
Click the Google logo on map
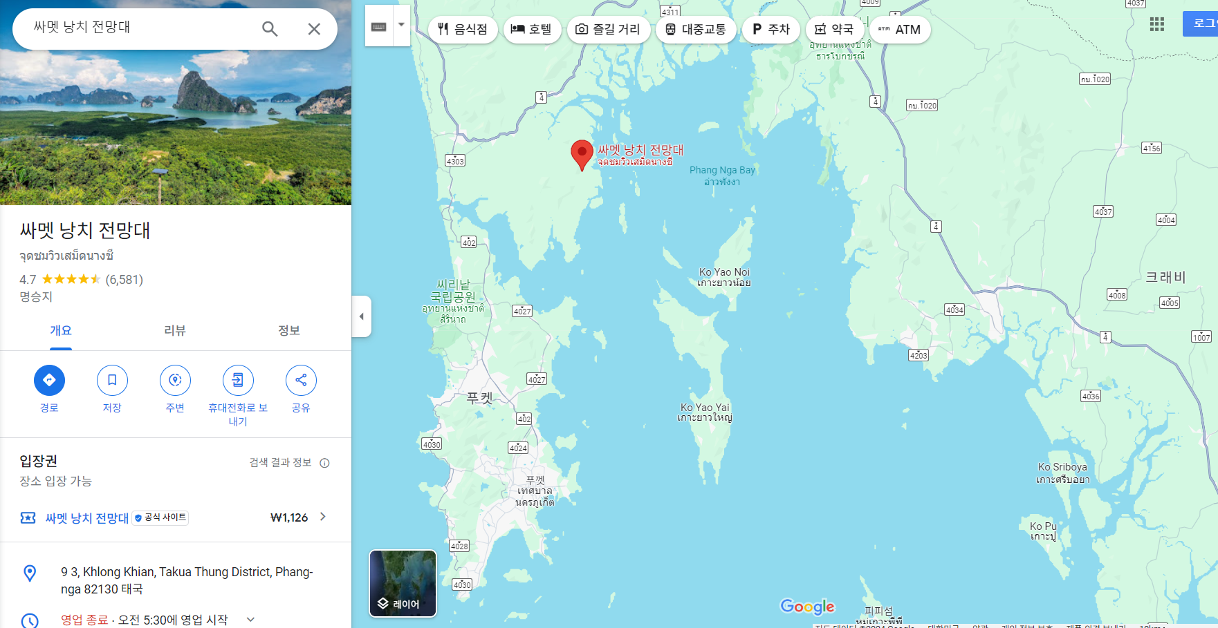tap(807, 607)
